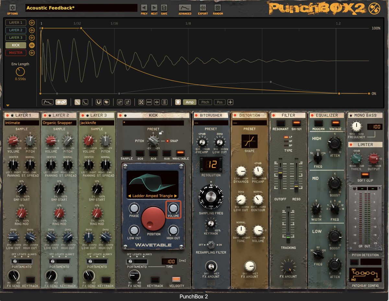Viewport: 389px width, 301px height.
Task: Toggle the Bitcrusher power LED
Action: tap(196, 115)
